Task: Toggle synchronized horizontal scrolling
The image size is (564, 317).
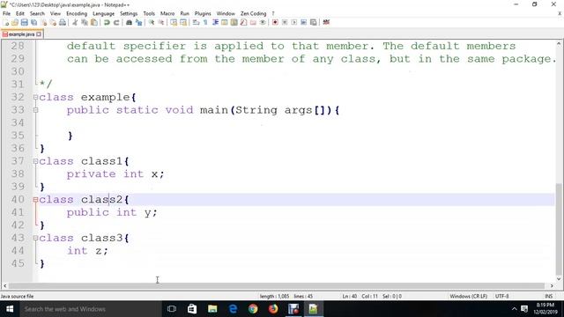Action: pyautogui.click(x=183, y=22)
